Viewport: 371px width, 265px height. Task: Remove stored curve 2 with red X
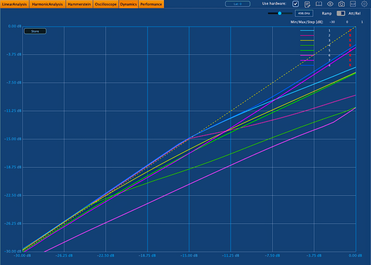[350, 35]
